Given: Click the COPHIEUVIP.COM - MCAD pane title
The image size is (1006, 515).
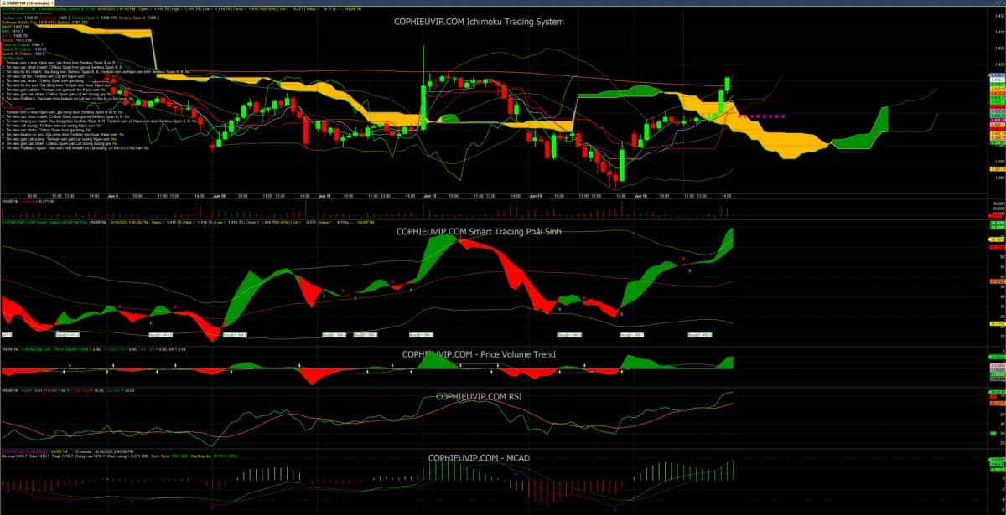Looking at the screenshot, I should (x=479, y=457).
